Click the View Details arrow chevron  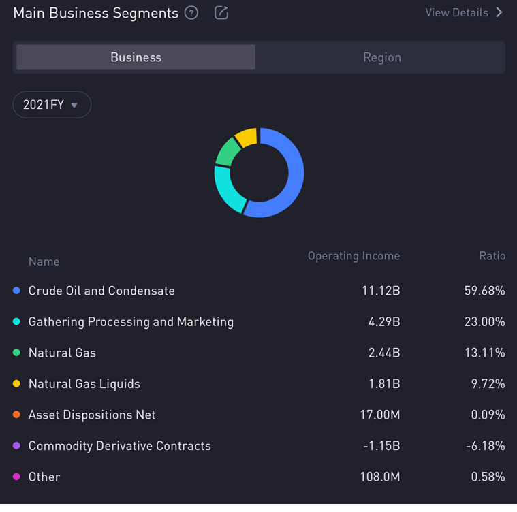pyautogui.click(x=499, y=12)
